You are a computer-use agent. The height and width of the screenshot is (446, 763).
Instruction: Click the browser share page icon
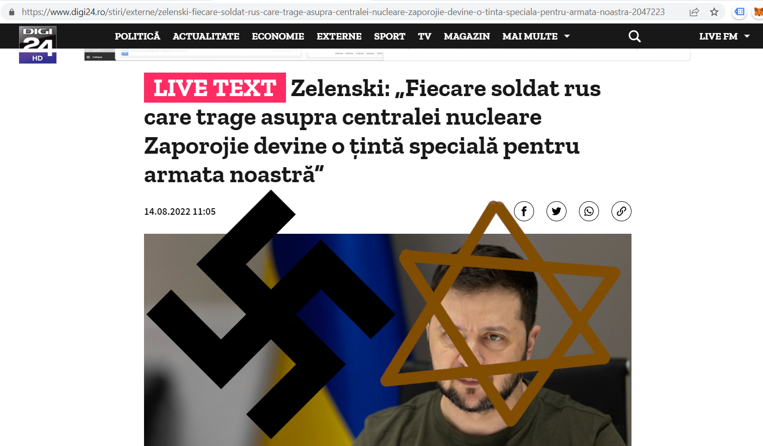click(694, 12)
